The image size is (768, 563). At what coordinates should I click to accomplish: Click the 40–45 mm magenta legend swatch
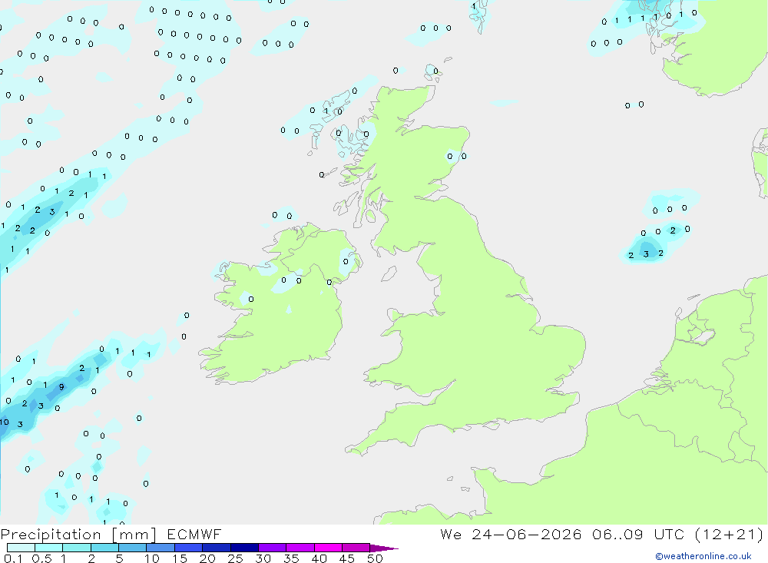[328, 548]
